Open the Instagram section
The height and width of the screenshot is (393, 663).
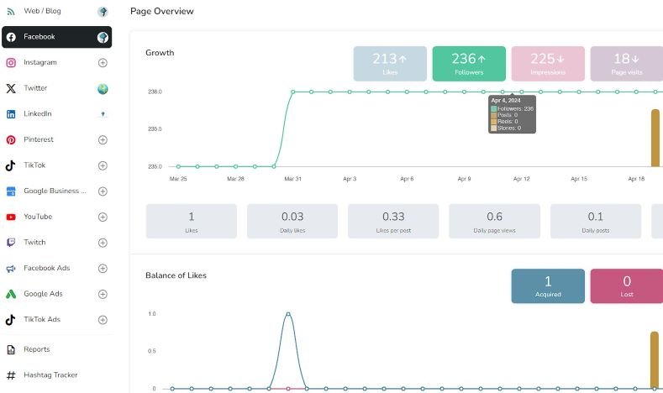[x=56, y=62]
